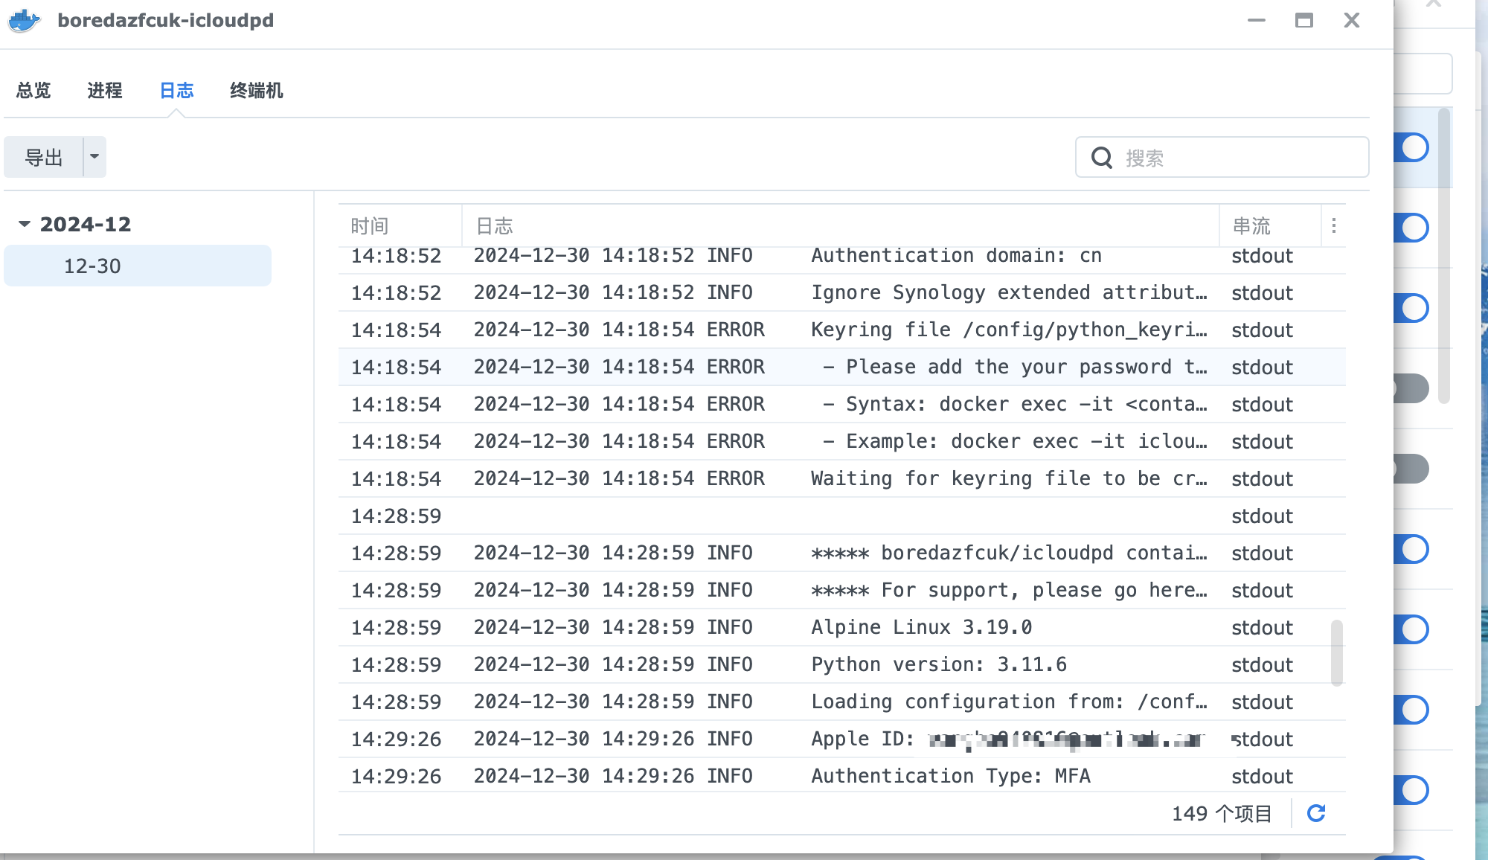Screen dimensions: 1488x860
Task: Select the 'Loading configuration from' row
Action: 841,702
